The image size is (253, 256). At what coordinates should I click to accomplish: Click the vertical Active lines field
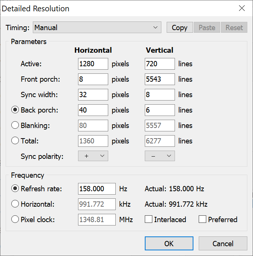[159, 64]
